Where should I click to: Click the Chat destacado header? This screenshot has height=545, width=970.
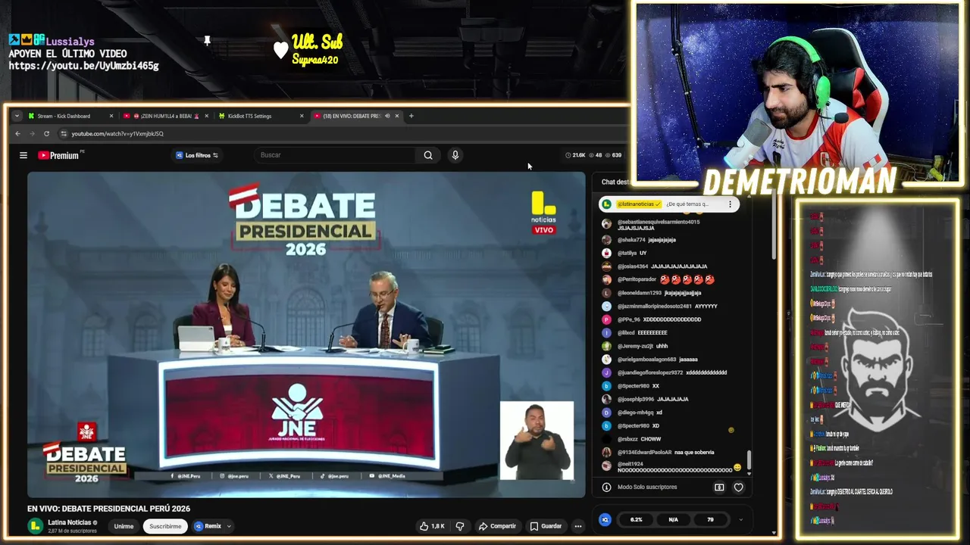tap(615, 182)
